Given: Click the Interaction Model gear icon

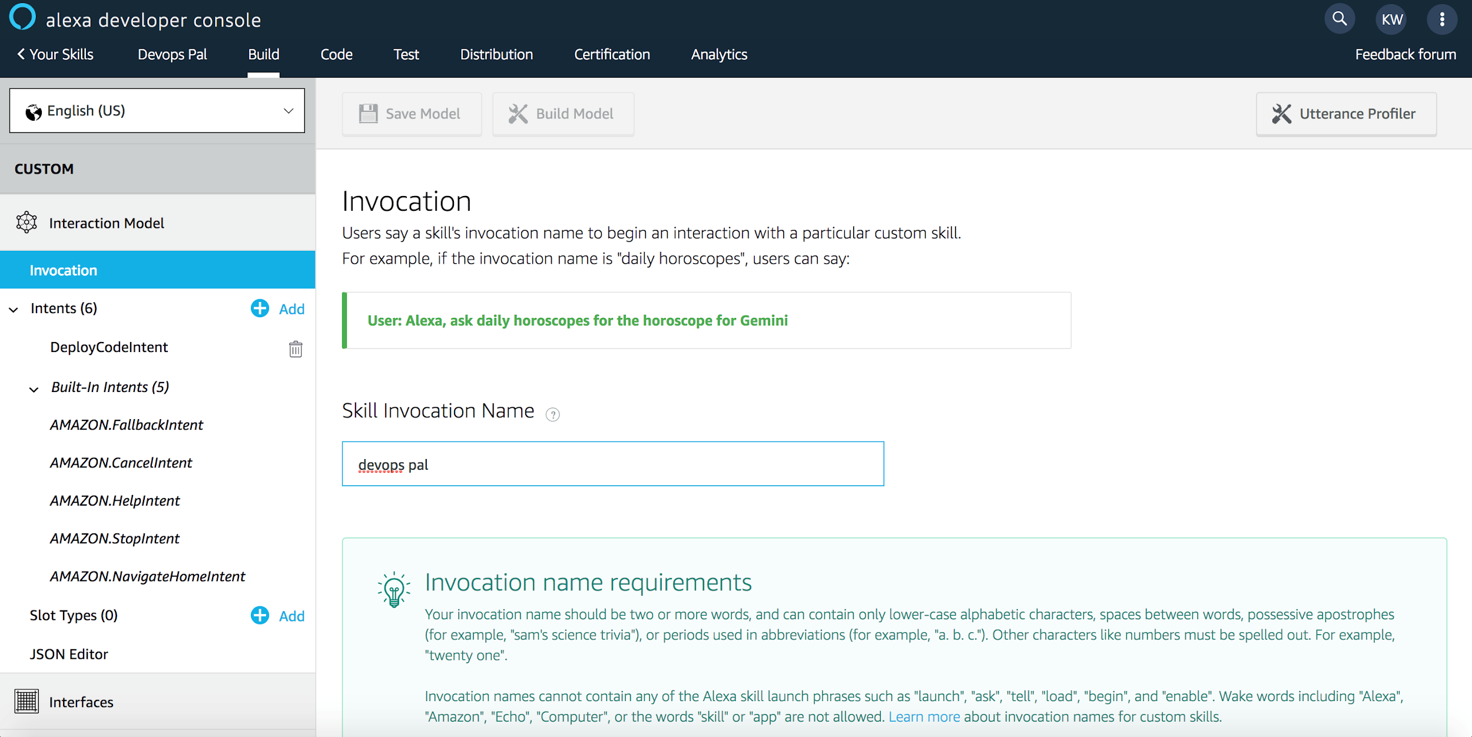Looking at the screenshot, I should pos(25,223).
